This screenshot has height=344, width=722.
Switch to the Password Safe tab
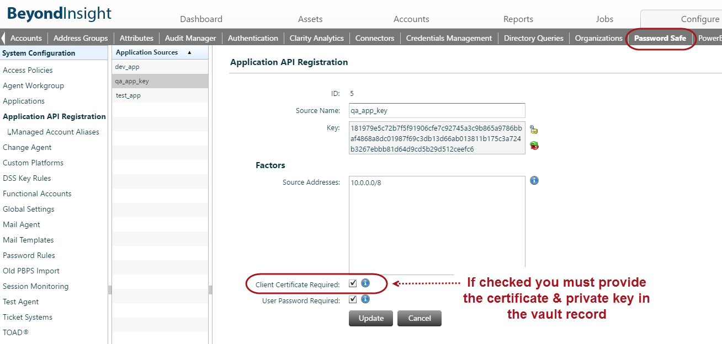tap(660, 38)
